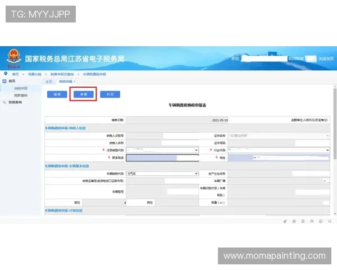Open 首页 in the left sidebar
The width and height of the screenshot is (337, 270).
pos(12,81)
